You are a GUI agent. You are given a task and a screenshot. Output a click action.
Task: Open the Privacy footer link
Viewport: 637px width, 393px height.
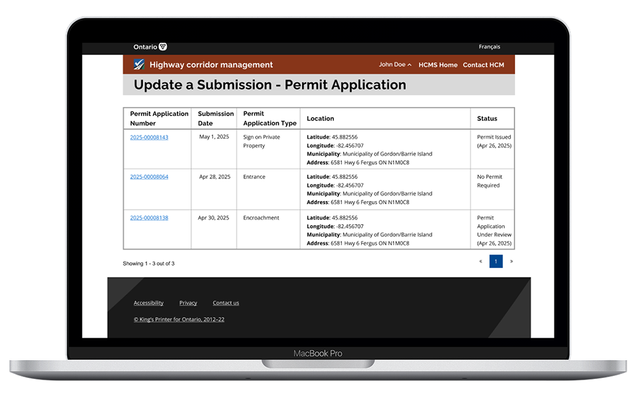click(x=188, y=302)
